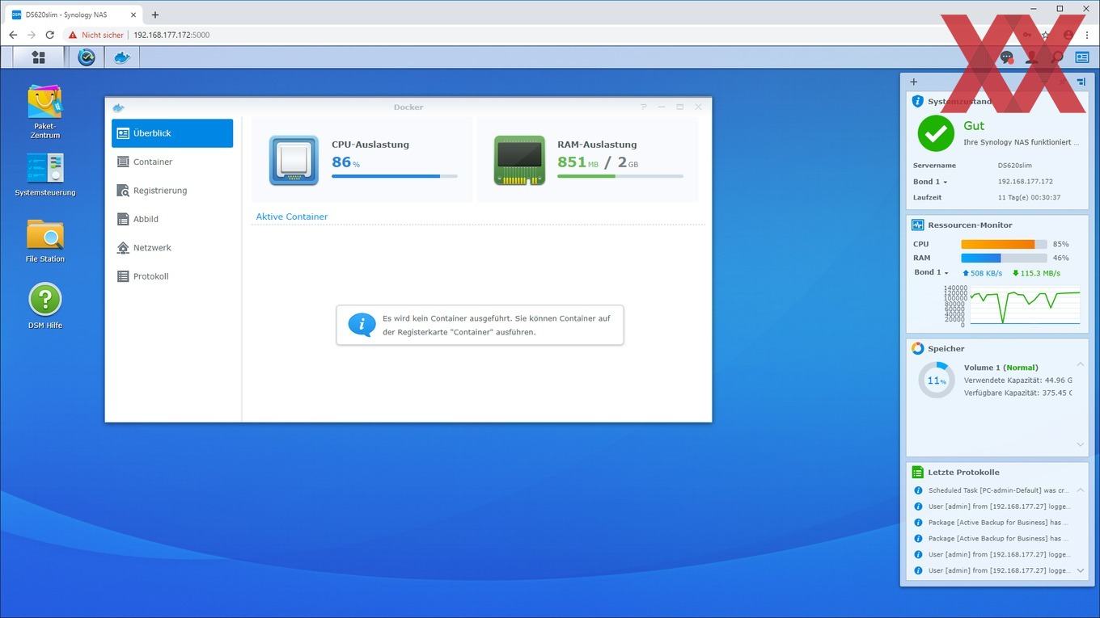Screen dimensions: 1100x618
Task: Open the Chrome three-dot menu
Action: point(1087,35)
